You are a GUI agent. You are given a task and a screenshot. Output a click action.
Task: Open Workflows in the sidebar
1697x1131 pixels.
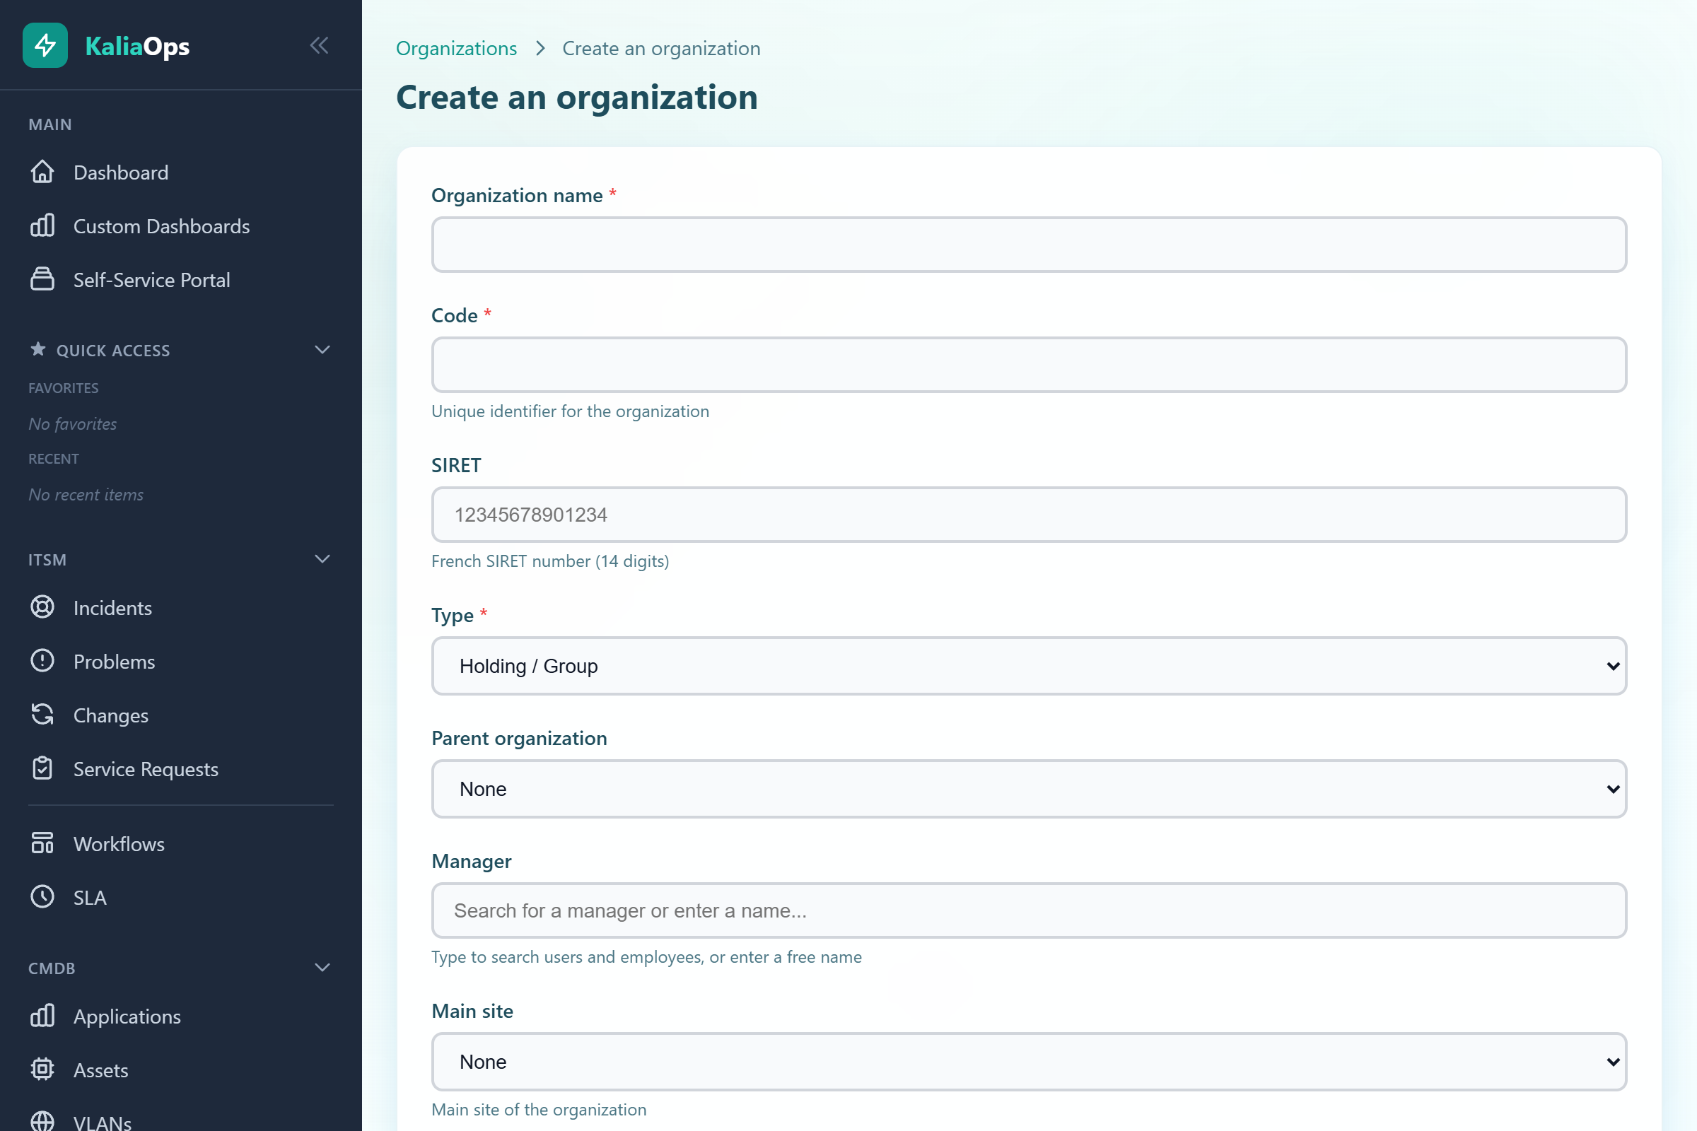click(119, 843)
